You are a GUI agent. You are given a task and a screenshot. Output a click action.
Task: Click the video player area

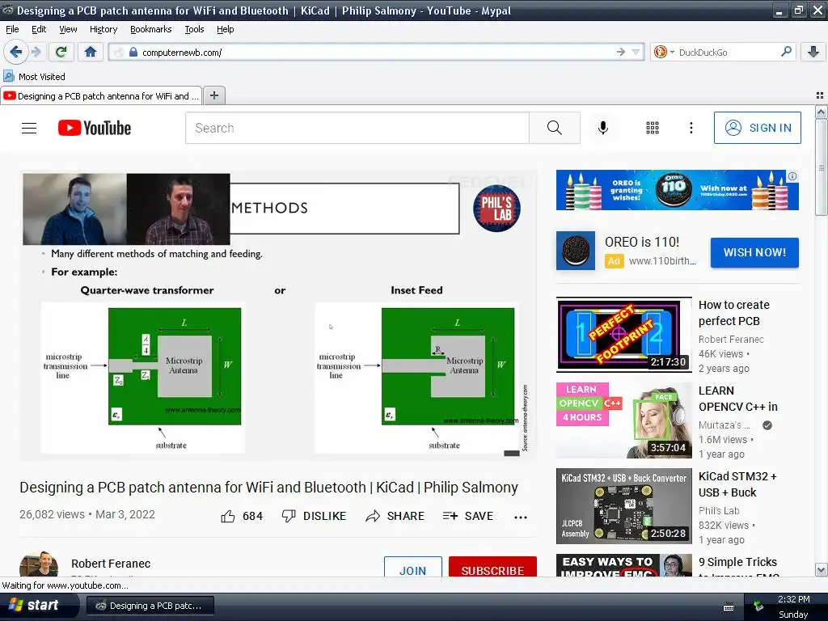click(x=279, y=315)
